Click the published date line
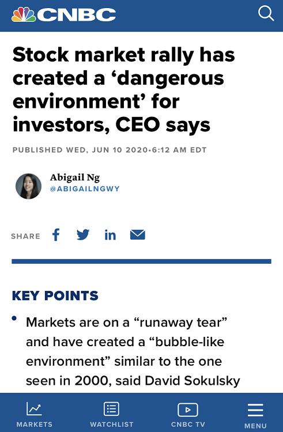 pyautogui.click(x=110, y=150)
